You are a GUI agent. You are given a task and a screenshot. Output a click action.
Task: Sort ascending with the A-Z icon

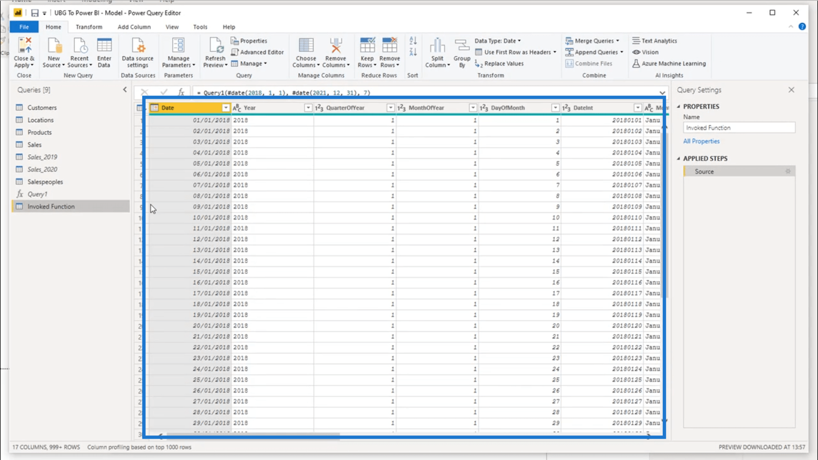click(413, 41)
